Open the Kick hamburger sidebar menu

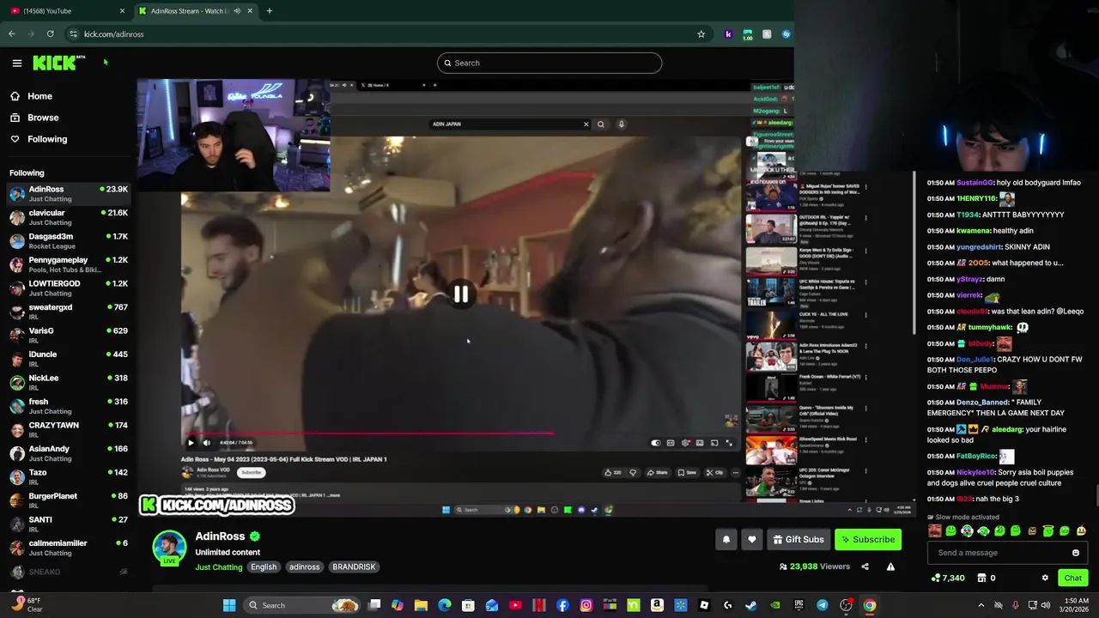tap(16, 63)
